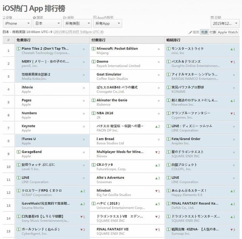The width and height of the screenshot is (242, 239).
Task: Open the Piano Tiles 2 app link
Action: click(45, 49)
